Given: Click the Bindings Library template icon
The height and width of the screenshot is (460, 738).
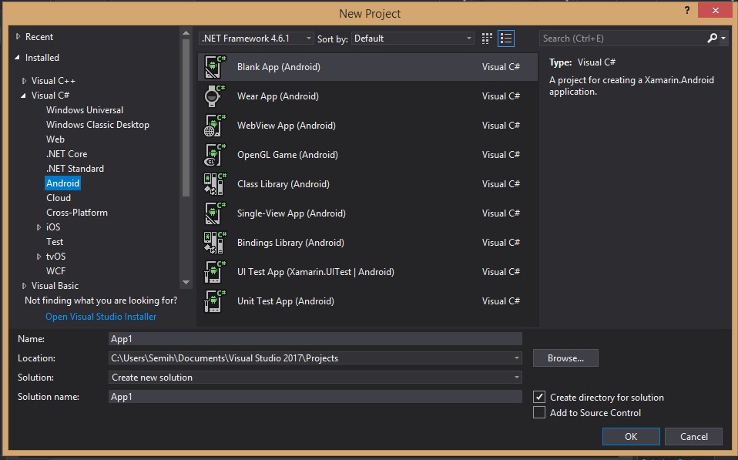Looking at the screenshot, I should pyautogui.click(x=215, y=243).
